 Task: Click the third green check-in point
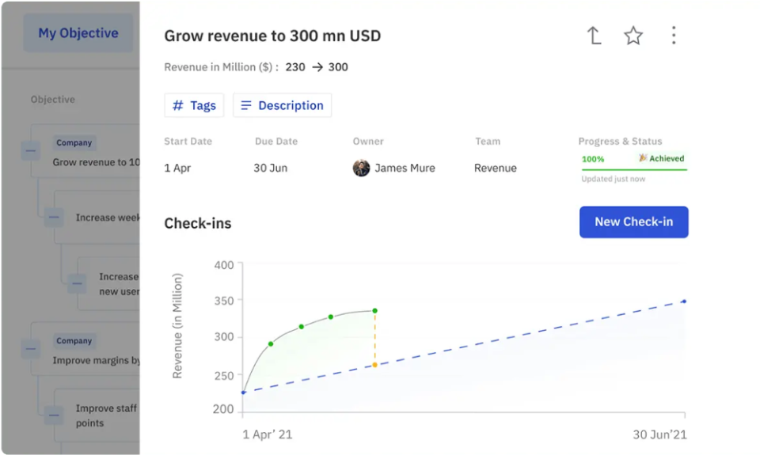pyautogui.click(x=331, y=317)
